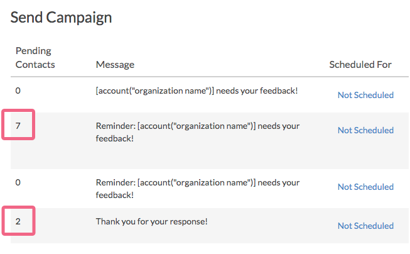Click the highlighted 2 pending contacts count
Image resolution: width=410 pixels, height=254 pixels.
click(18, 221)
